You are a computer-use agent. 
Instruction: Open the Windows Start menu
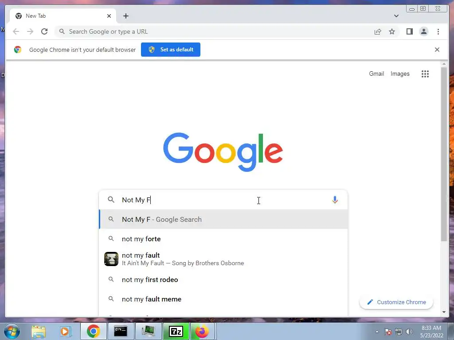[x=11, y=331]
